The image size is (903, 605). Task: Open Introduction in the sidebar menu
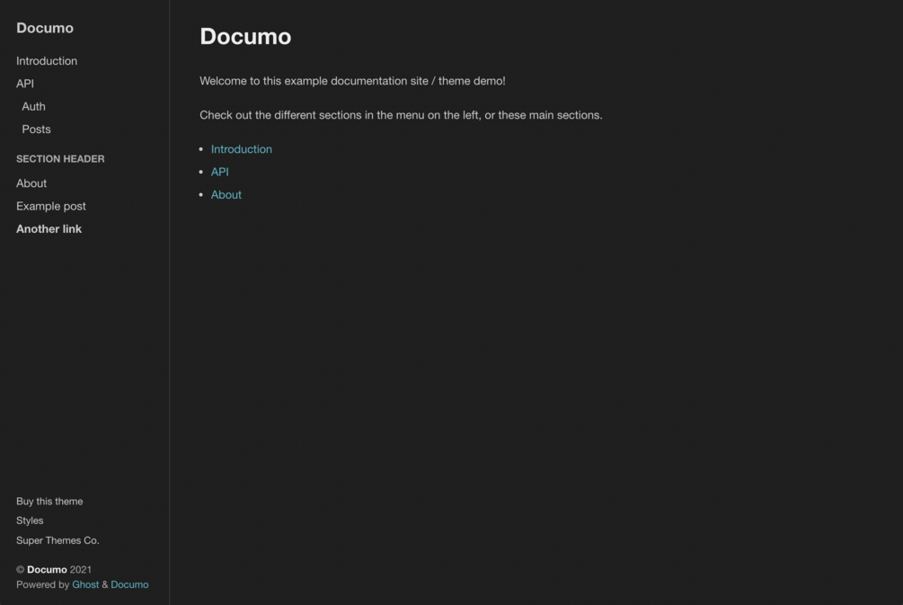tap(47, 60)
